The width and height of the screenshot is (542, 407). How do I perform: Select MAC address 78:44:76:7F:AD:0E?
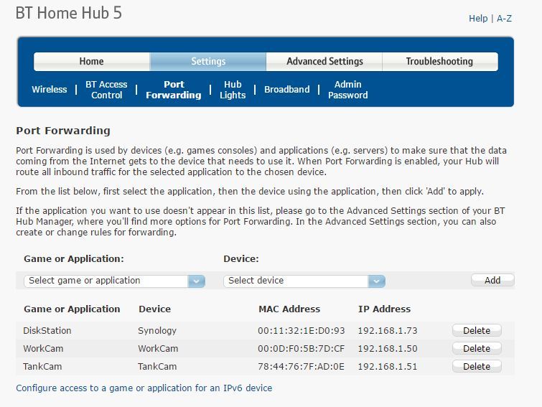tap(301, 367)
